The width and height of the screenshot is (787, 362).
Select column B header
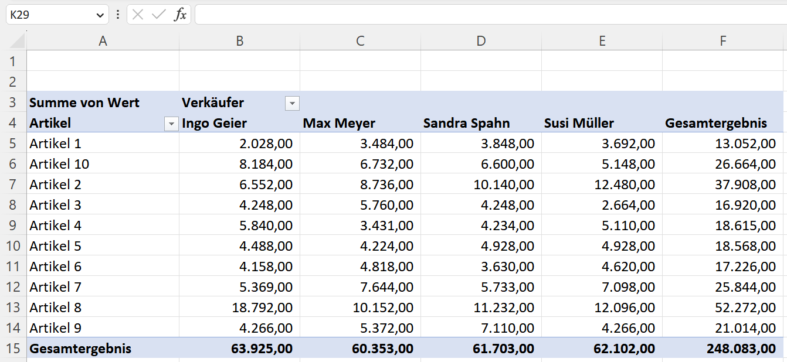tap(239, 40)
